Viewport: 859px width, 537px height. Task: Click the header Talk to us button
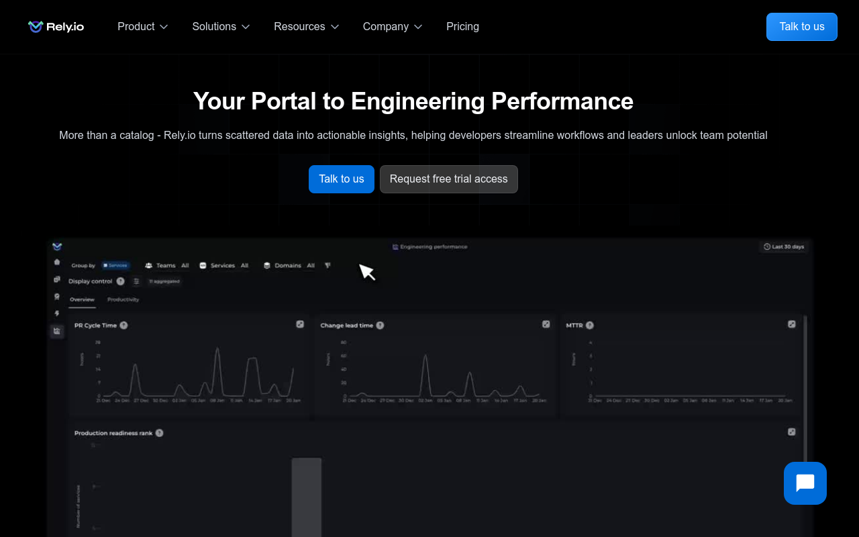802,27
